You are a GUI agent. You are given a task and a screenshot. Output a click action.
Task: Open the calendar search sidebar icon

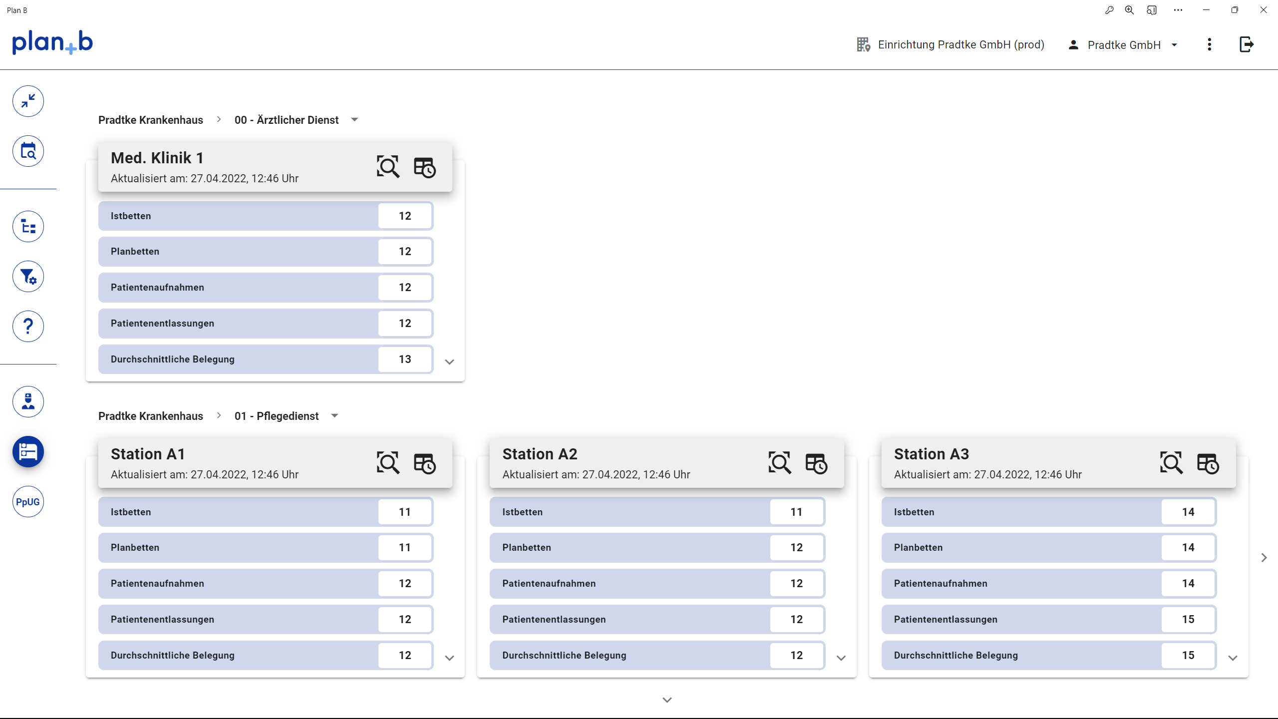28,151
